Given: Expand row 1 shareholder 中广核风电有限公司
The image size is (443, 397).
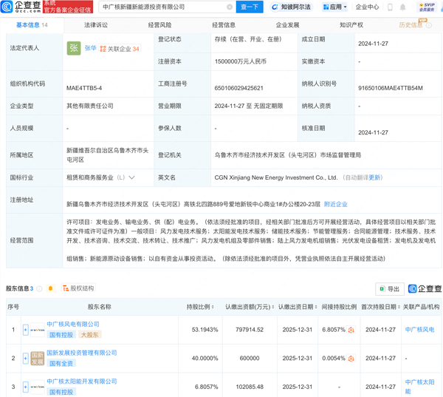Looking at the screenshot, I should click(25, 330).
